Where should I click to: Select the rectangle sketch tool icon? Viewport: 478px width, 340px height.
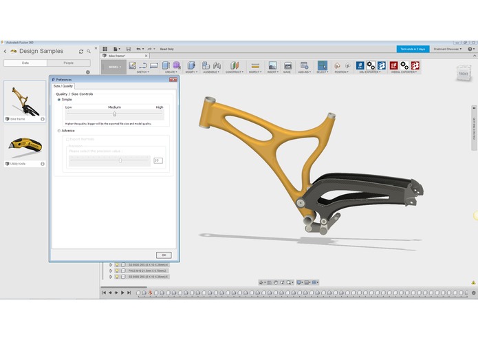click(154, 65)
